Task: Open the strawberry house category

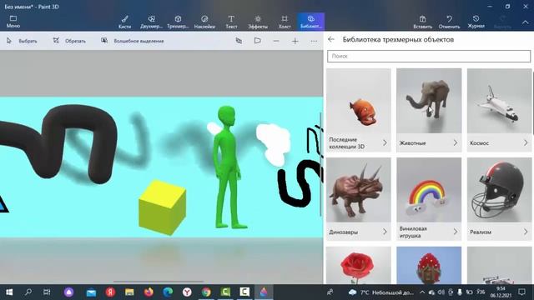Action: click(x=429, y=265)
